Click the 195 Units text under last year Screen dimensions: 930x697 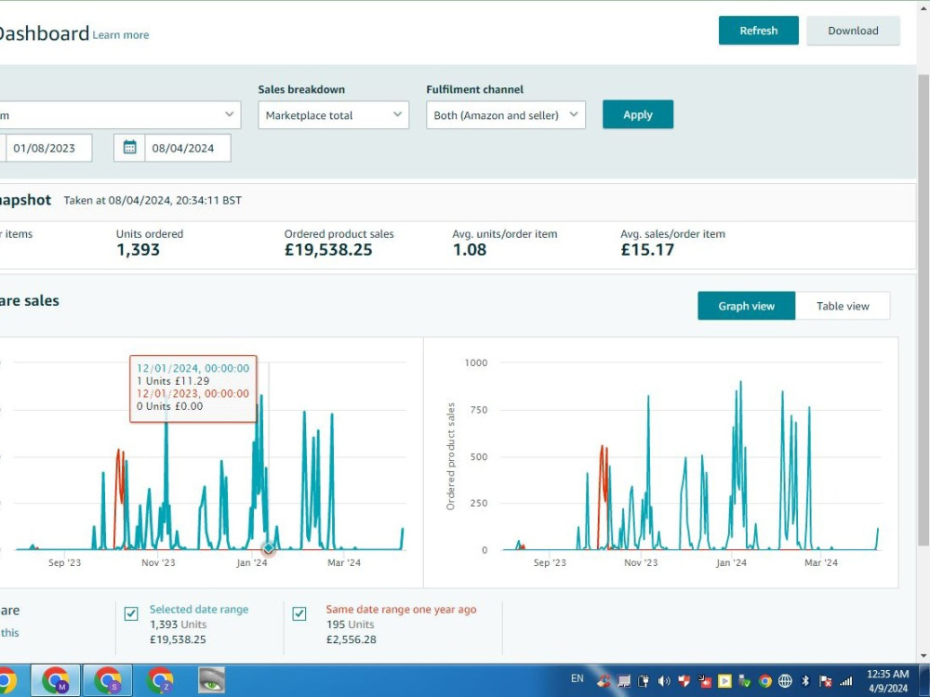click(350, 625)
